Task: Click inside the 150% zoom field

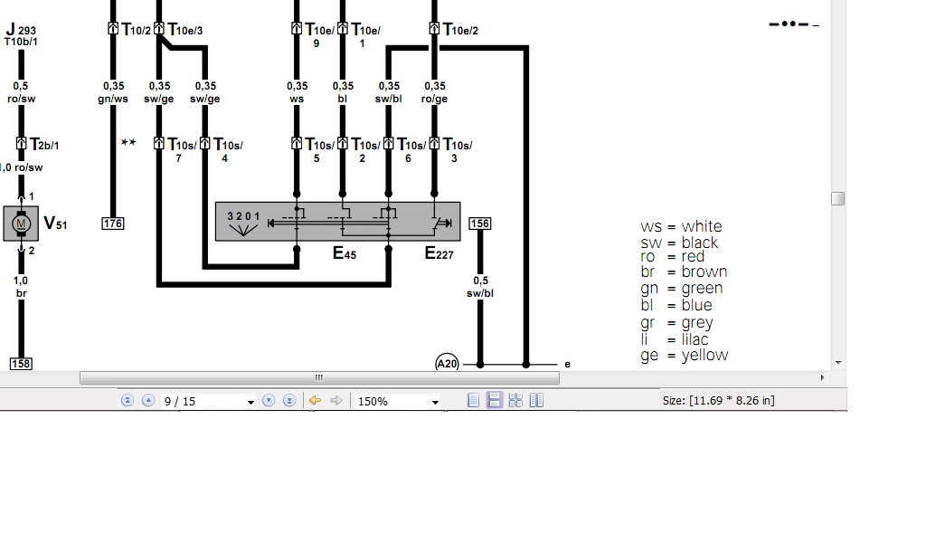Action: point(389,401)
